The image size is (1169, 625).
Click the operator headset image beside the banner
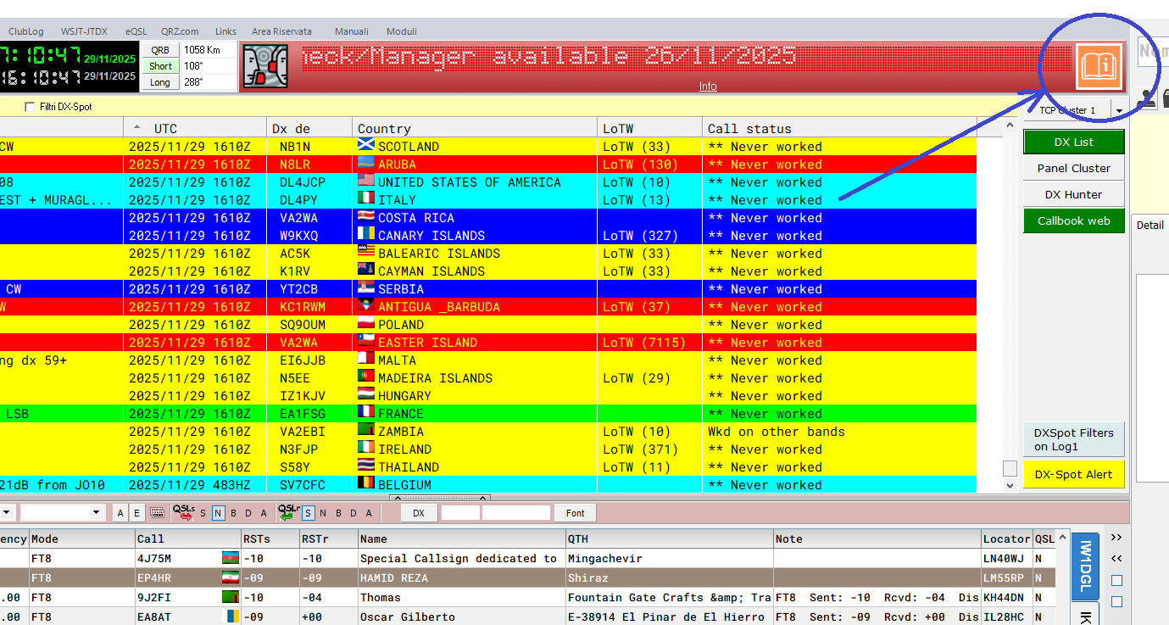click(265, 66)
